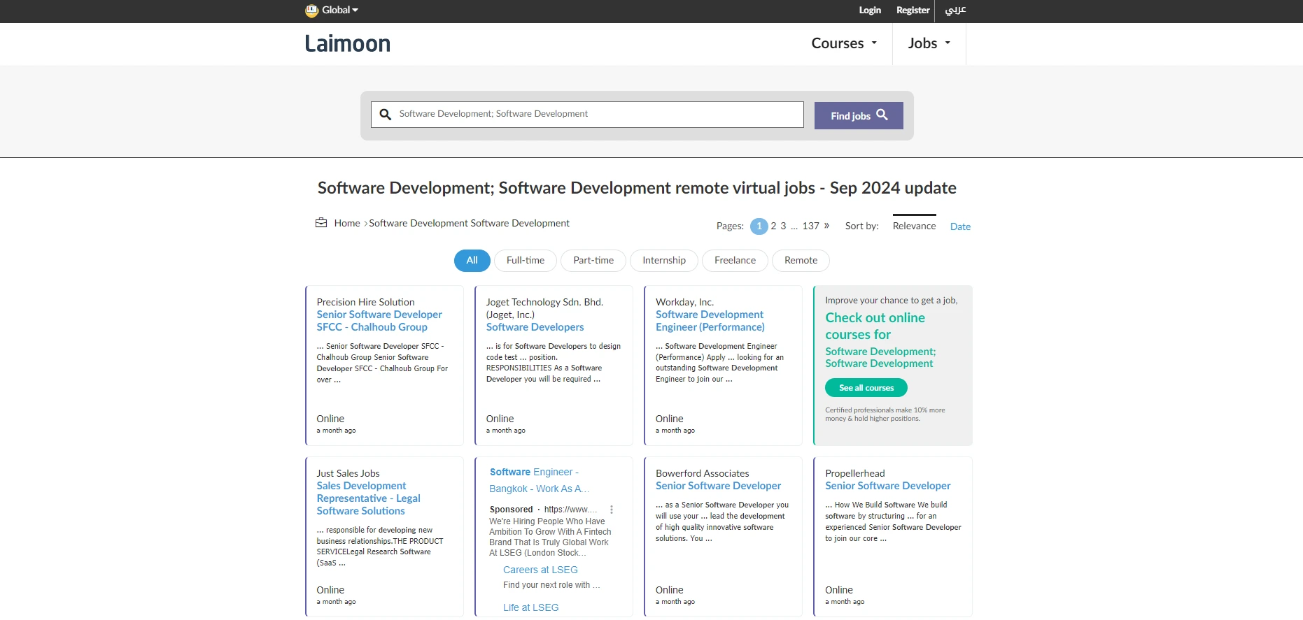
Task: Click the job search input field
Action: coord(587,115)
